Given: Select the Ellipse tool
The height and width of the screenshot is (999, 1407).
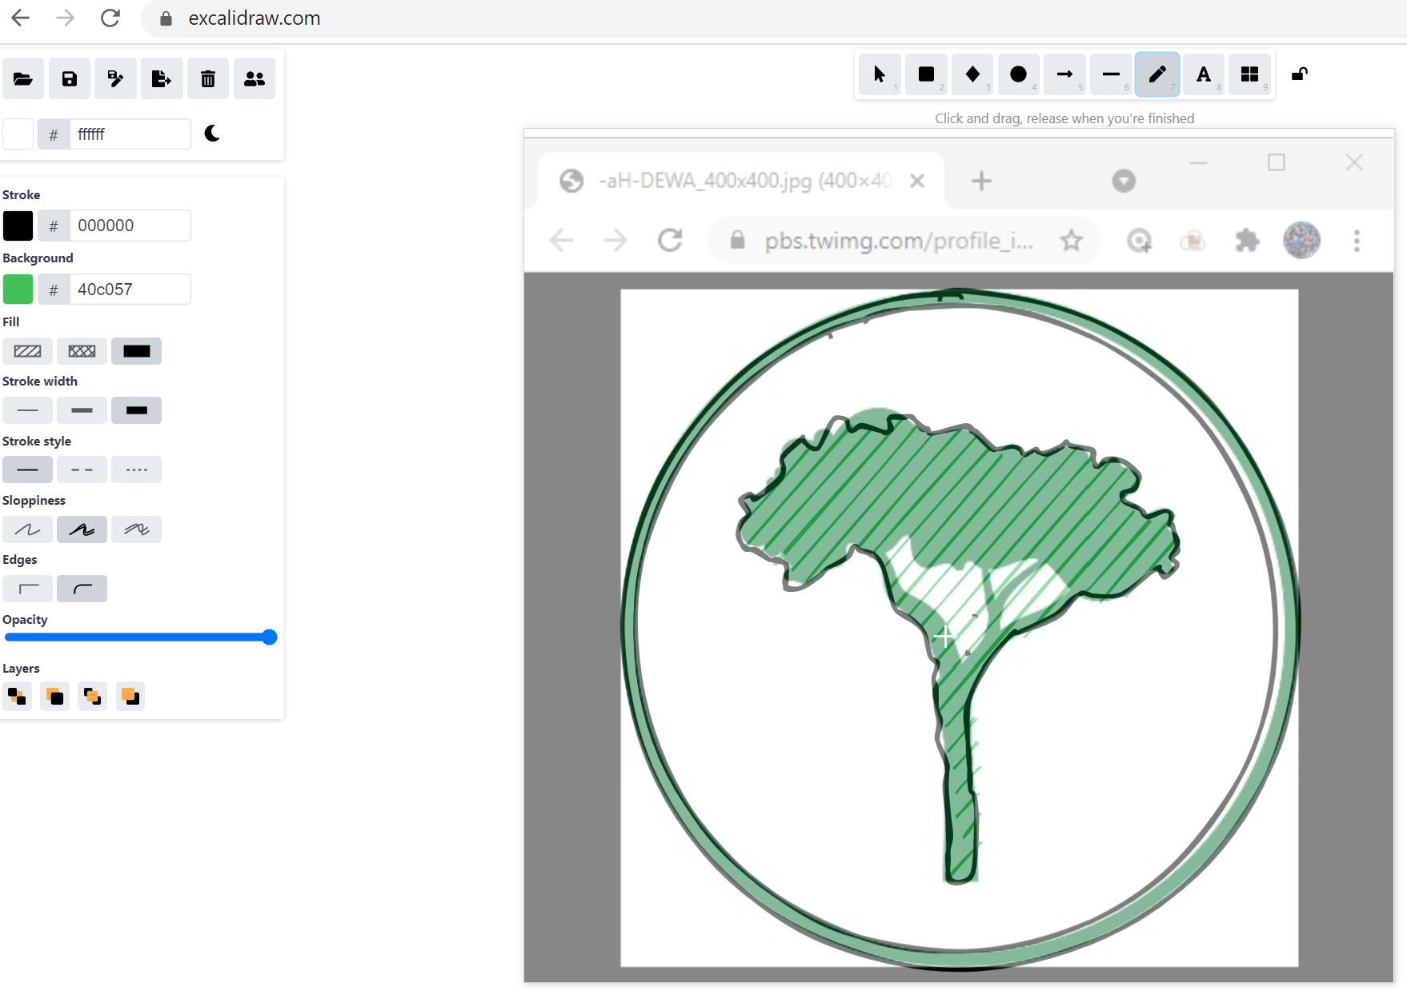Looking at the screenshot, I should point(1019,74).
